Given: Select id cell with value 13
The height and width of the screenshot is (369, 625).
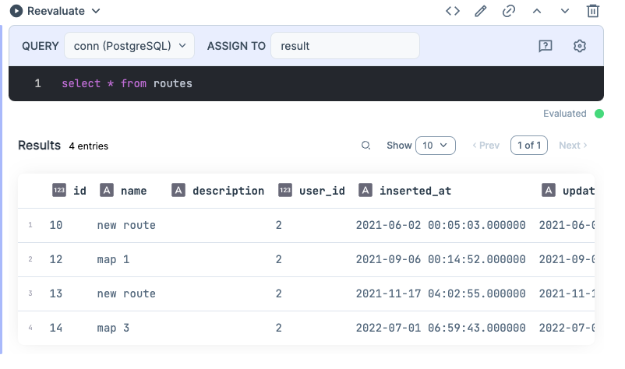Looking at the screenshot, I should [56, 293].
